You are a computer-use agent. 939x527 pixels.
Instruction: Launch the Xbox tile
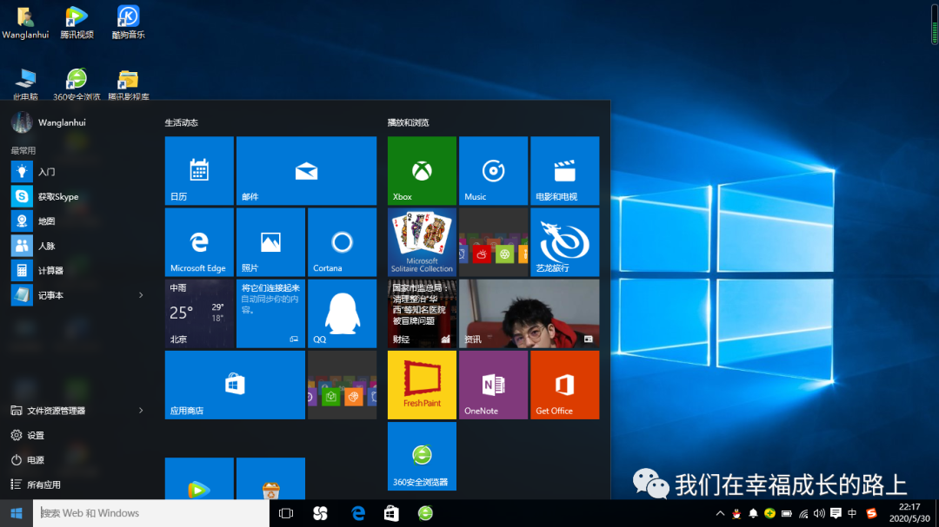pyautogui.click(x=422, y=170)
